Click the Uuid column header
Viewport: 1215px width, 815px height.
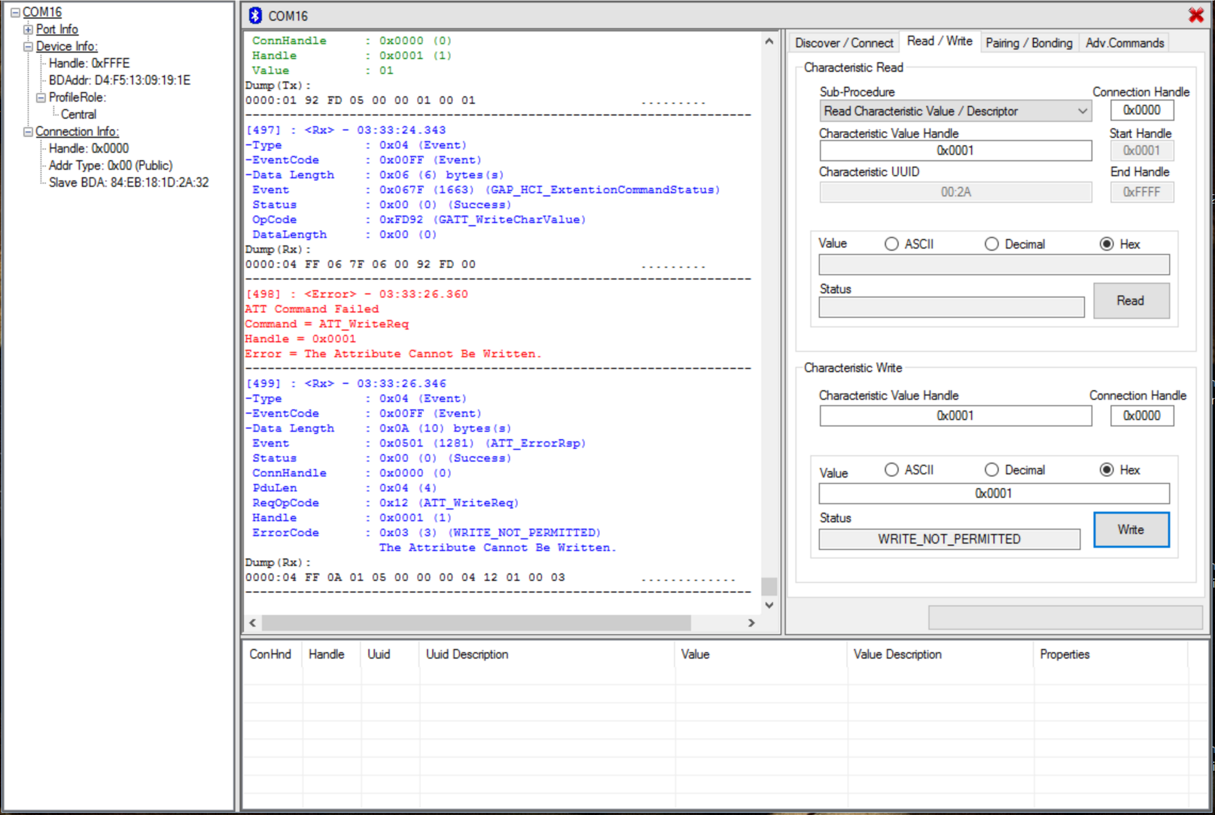(390, 655)
